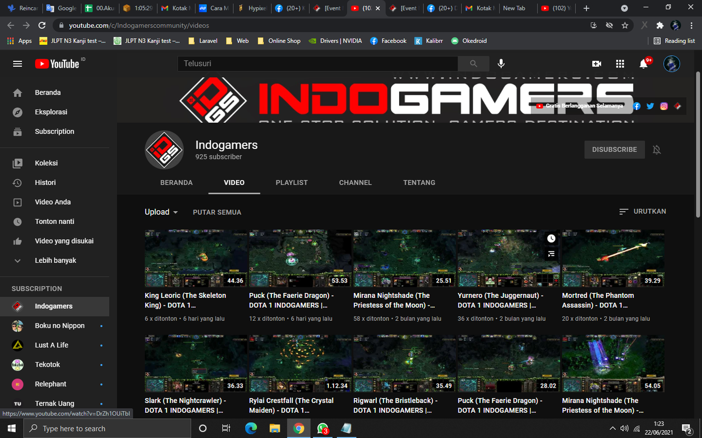The width and height of the screenshot is (702, 438).
Task: Click the DISUBSCRIBE button
Action: coord(614,149)
